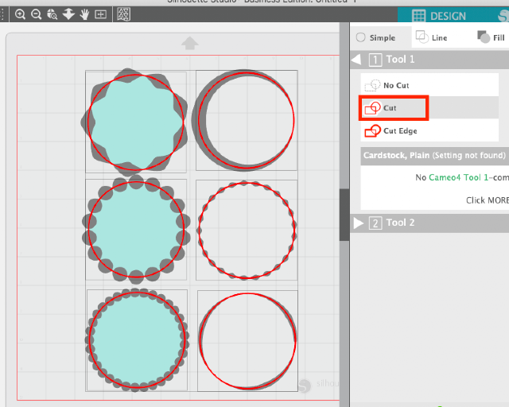Image resolution: width=509 pixels, height=407 pixels.
Task: Click the Tool 1 number badge
Action: pyautogui.click(x=375, y=60)
